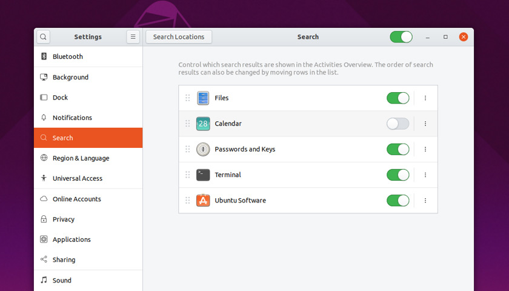
Task: Click the Online Accounts cloud icon
Action: [x=44, y=199]
